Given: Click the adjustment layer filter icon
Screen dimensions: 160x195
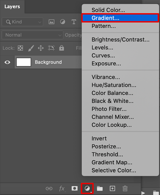Looking at the screenshot, I should [63, 22].
